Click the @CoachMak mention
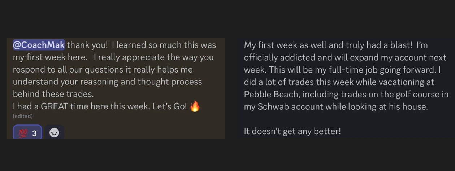The height and width of the screenshot is (171, 455). 39,45
